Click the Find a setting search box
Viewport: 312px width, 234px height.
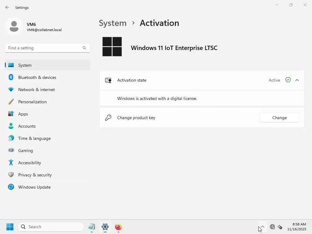[44, 48]
